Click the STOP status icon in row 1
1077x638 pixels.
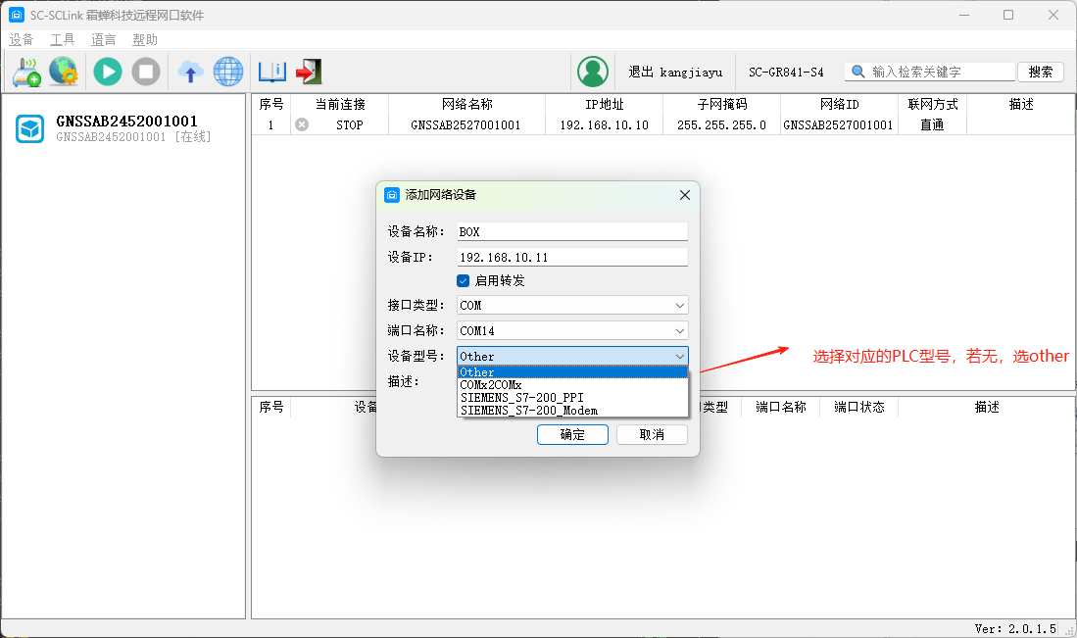point(302,124)
